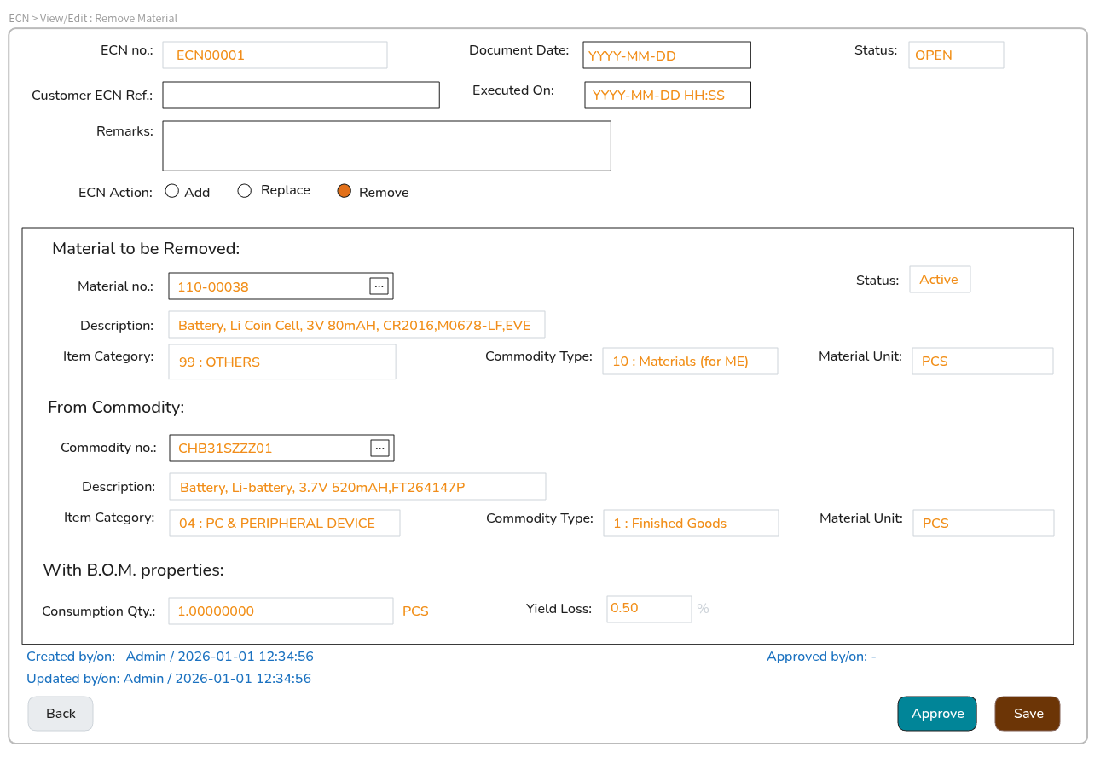Click the Approve button
The height and width of the screenshot is (764, 1106).
pos(937,714)
